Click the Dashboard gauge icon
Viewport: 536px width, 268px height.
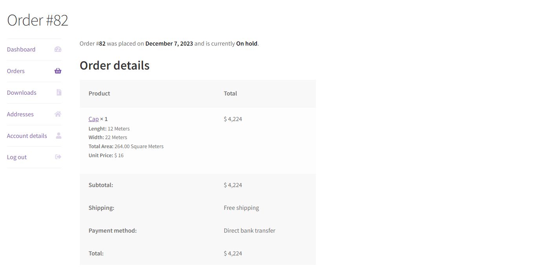[x=58, y=50]
